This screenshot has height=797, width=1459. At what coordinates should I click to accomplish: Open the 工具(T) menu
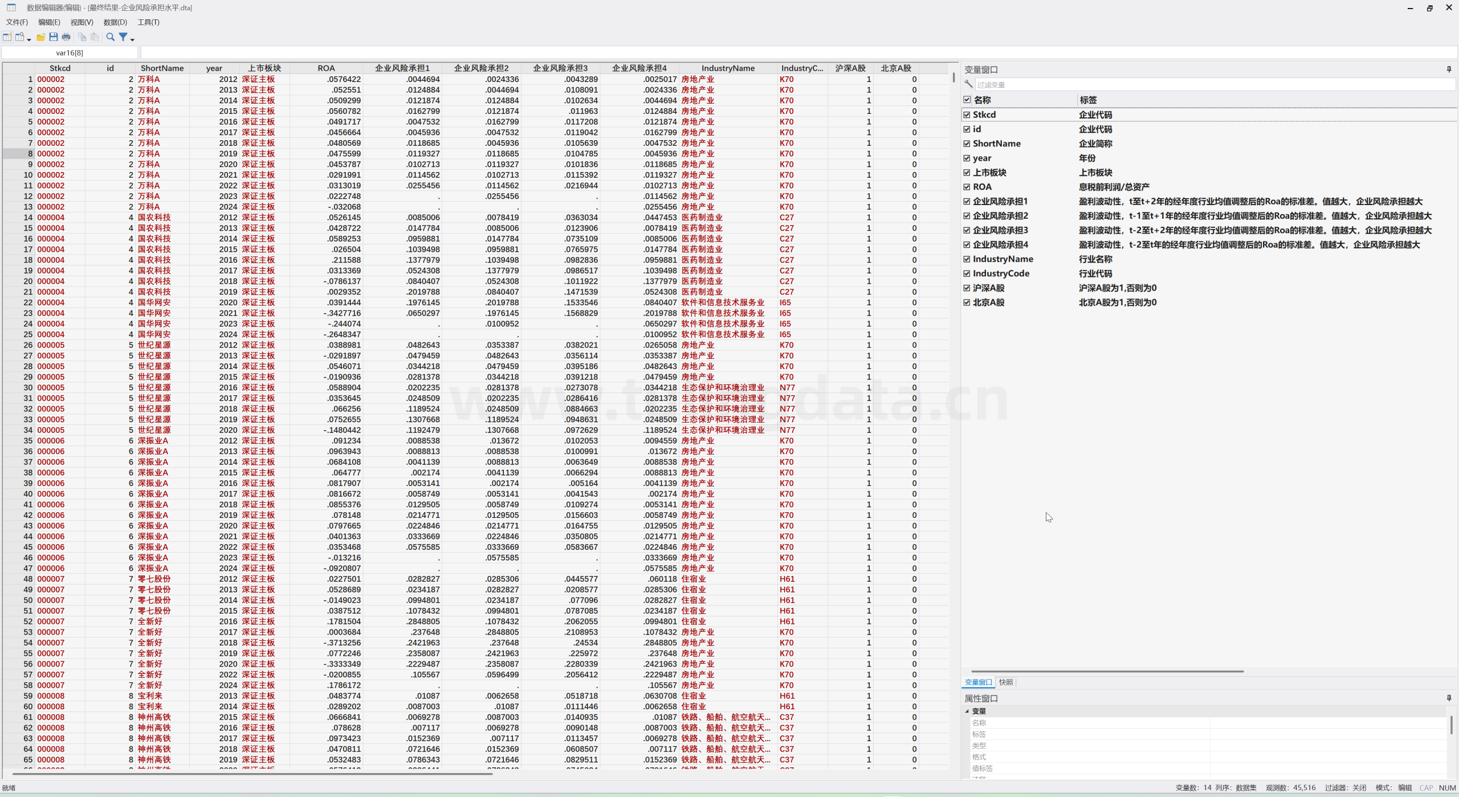148,22
